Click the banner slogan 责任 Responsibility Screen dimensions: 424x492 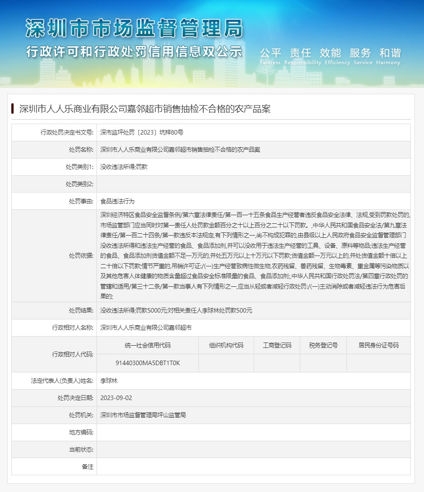[x=303, y=56]
